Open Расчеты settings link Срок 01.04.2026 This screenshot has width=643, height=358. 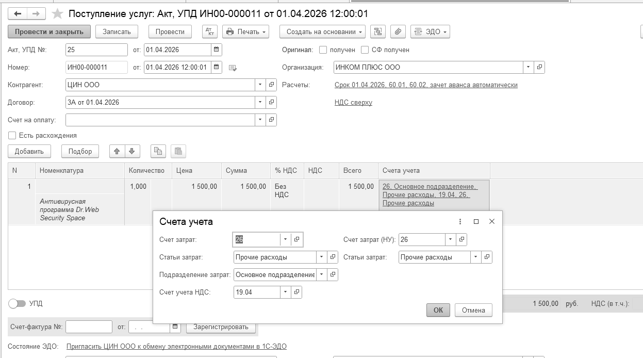point(426,85)
